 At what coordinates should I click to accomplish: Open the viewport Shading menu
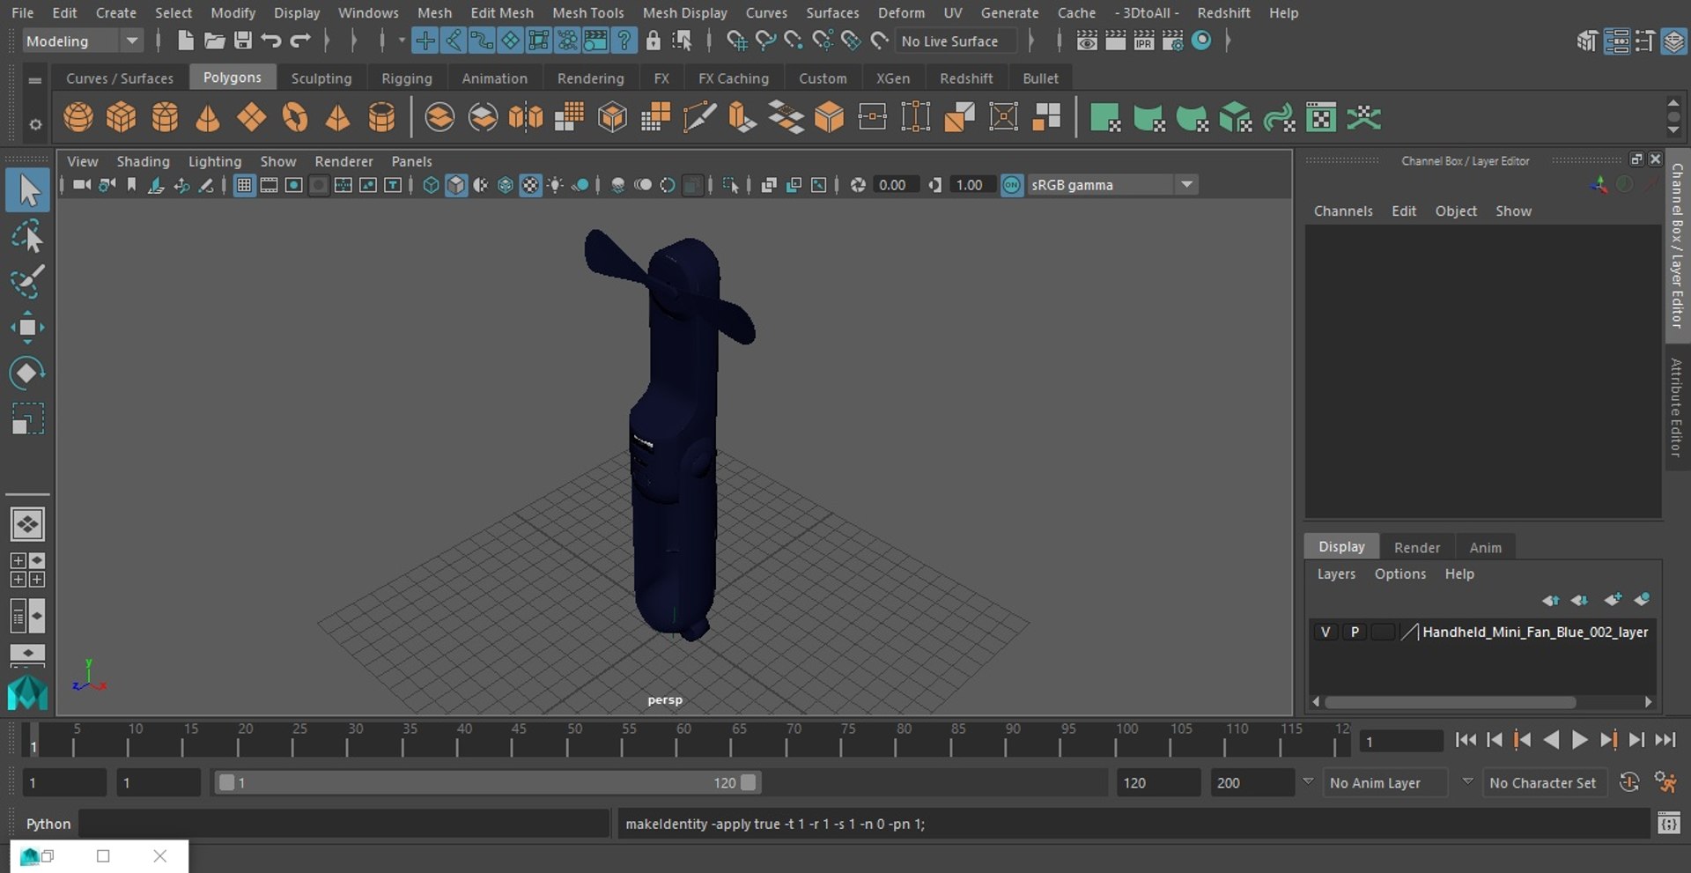point(143,161)
